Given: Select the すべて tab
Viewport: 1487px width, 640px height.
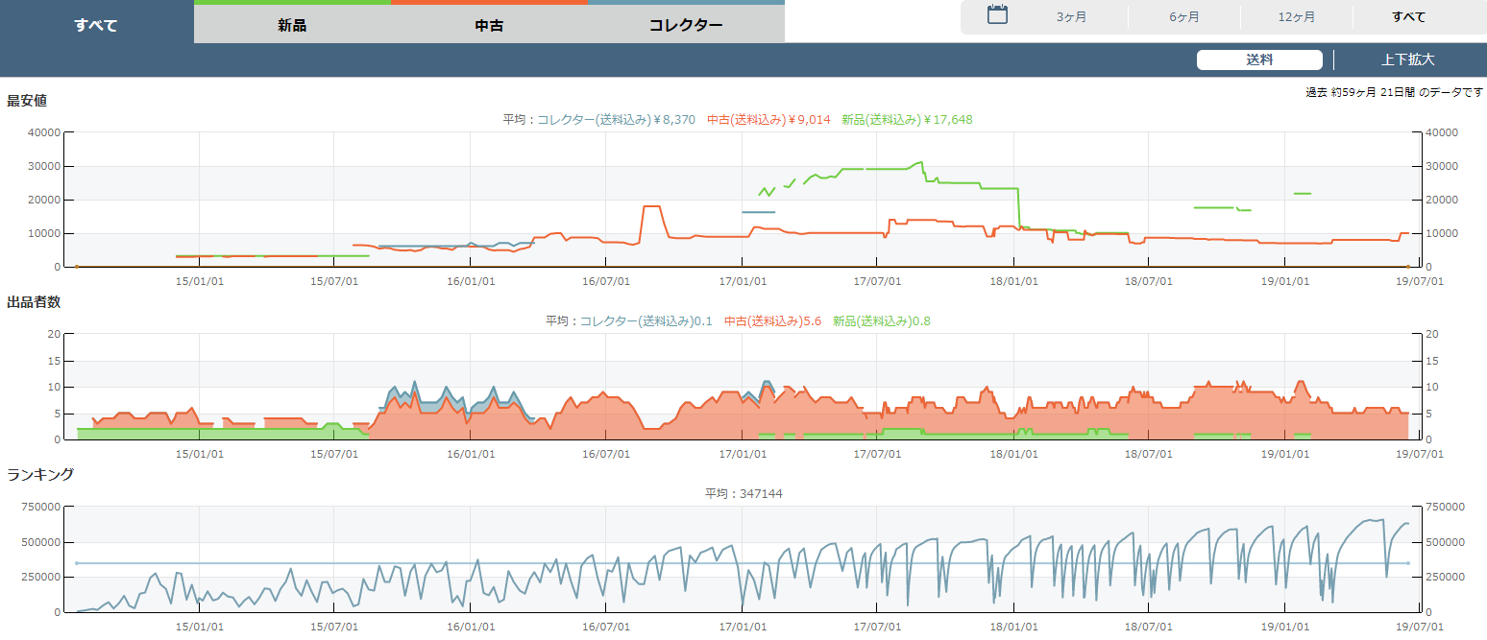Looking at the screenshot, I should coord(96,25).
